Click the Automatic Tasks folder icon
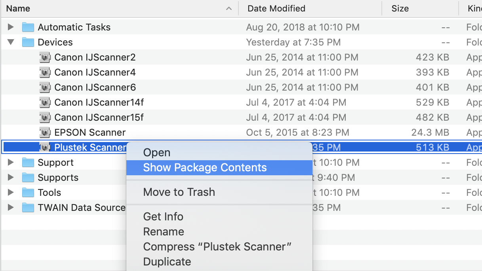 point(28,27)
